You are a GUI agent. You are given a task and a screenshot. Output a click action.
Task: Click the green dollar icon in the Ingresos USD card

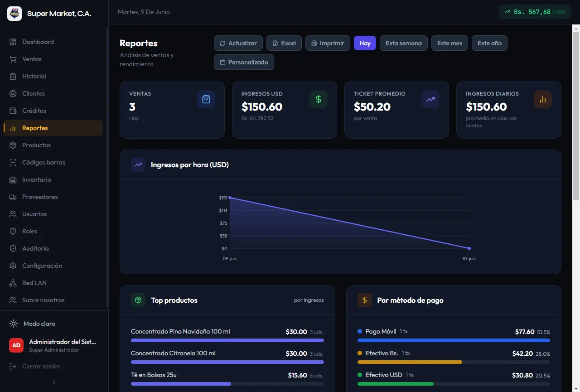319,99
